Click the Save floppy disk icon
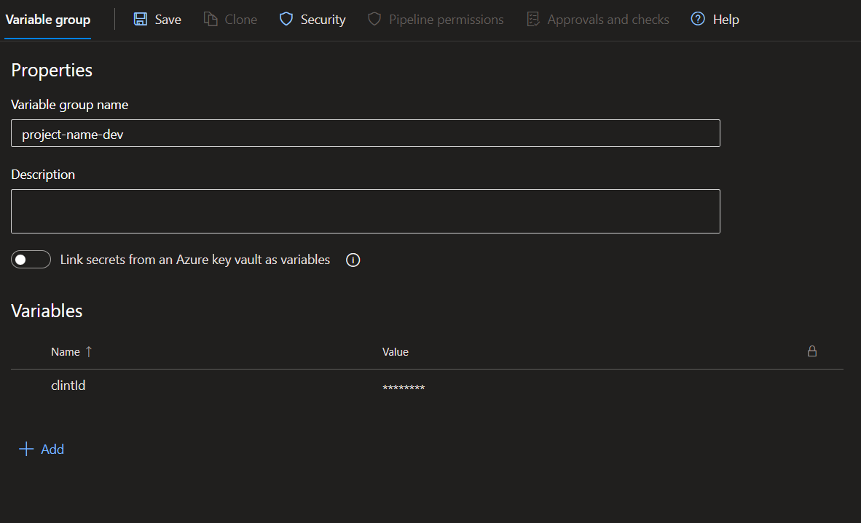The image size is (861, 523). [x=141, y=20]
